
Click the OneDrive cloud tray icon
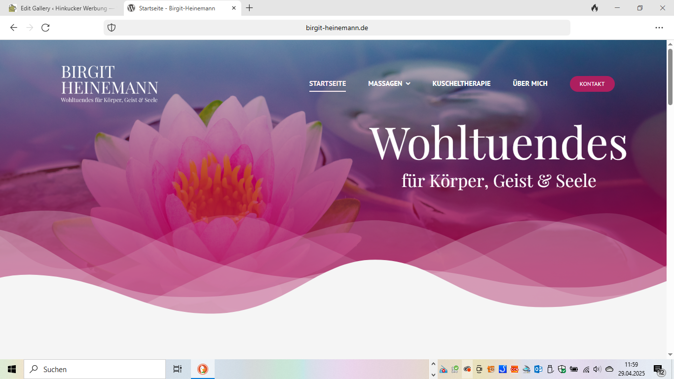click(609, 369)
